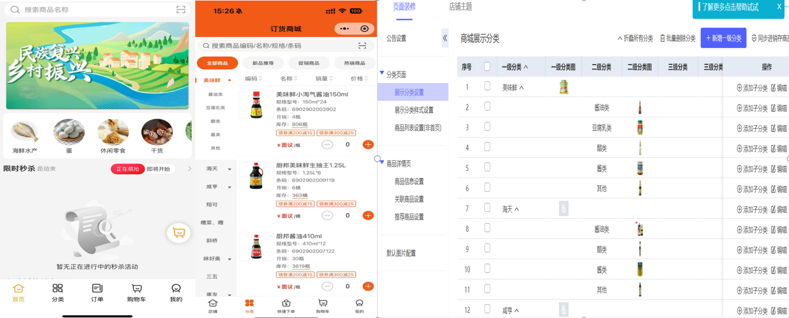The image size is (789, 318).
Task: Open 订单 in left phone bottom bar
Action: click(x=97, y=293)
